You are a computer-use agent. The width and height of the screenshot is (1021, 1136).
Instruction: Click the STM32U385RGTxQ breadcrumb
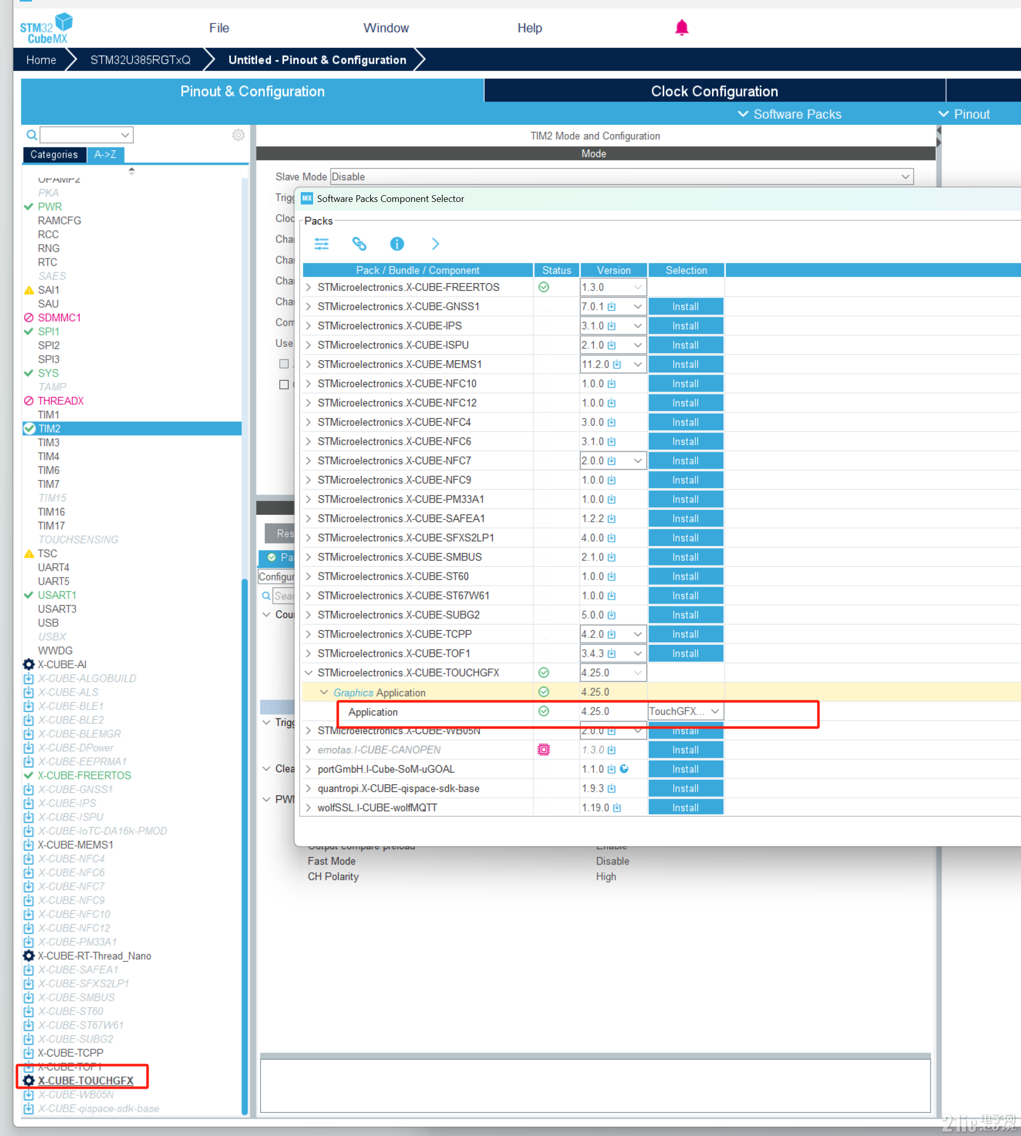[140, 60]
